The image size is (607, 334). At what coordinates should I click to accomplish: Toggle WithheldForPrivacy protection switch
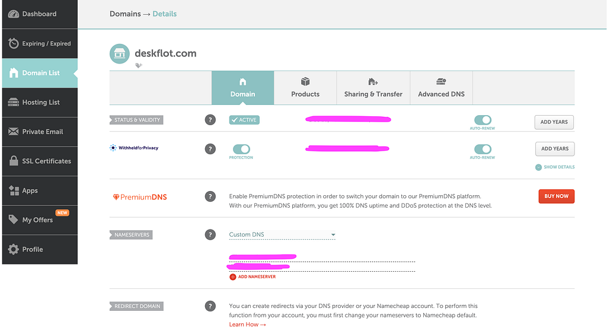pyautogui.click(x=241, y=149)
